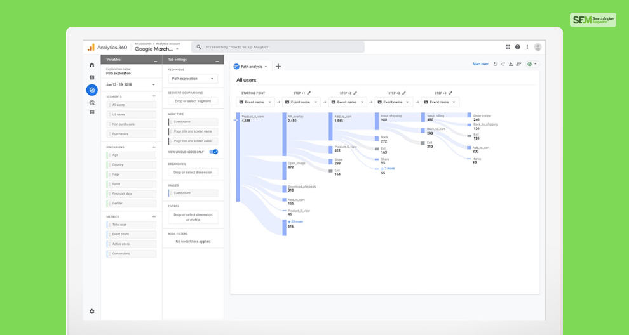This screenshot has width=629, height=335.
Task: Select the Conversions metric
Action: (131, 254)
